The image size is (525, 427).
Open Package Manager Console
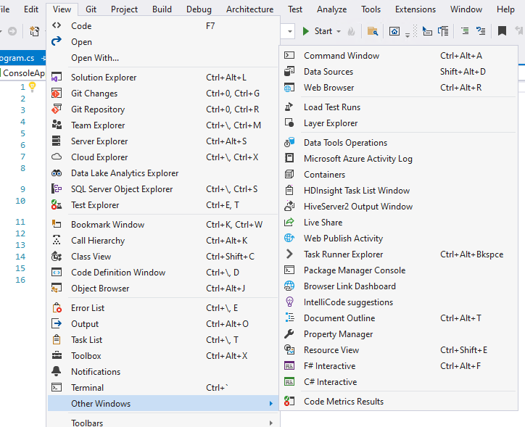398,270
